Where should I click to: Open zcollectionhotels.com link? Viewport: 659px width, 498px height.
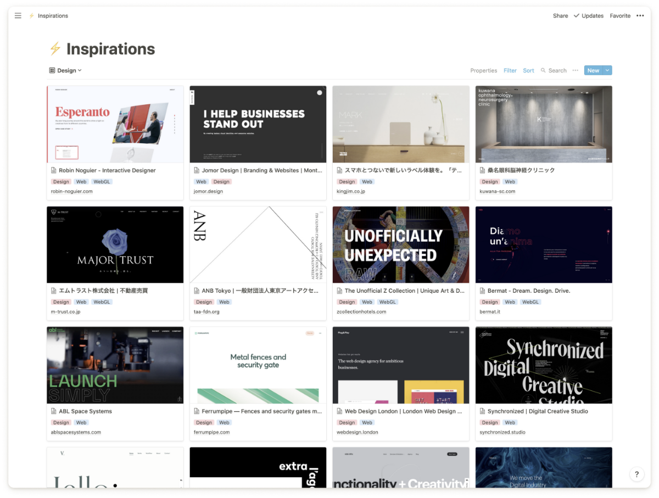pyautogui.click(x=361, y=312)
